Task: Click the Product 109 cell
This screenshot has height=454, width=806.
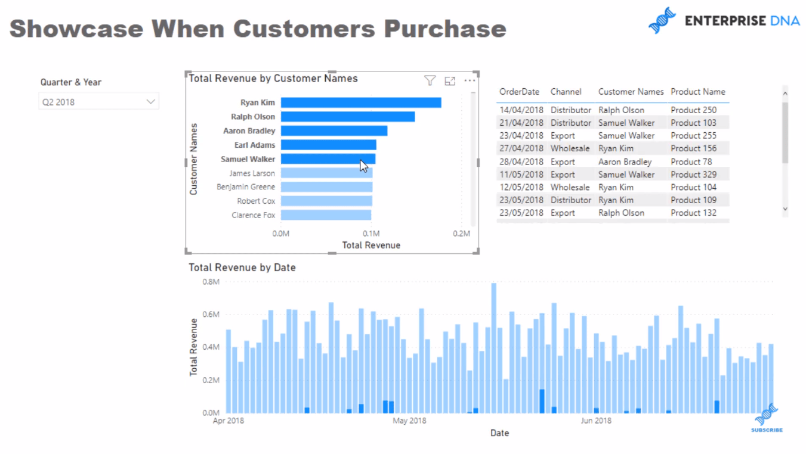Action: tap(694, 200)
